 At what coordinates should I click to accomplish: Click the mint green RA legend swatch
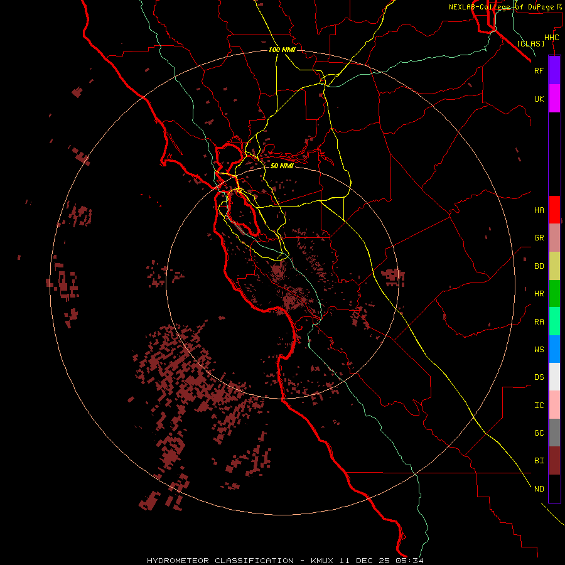coord(554,321)
